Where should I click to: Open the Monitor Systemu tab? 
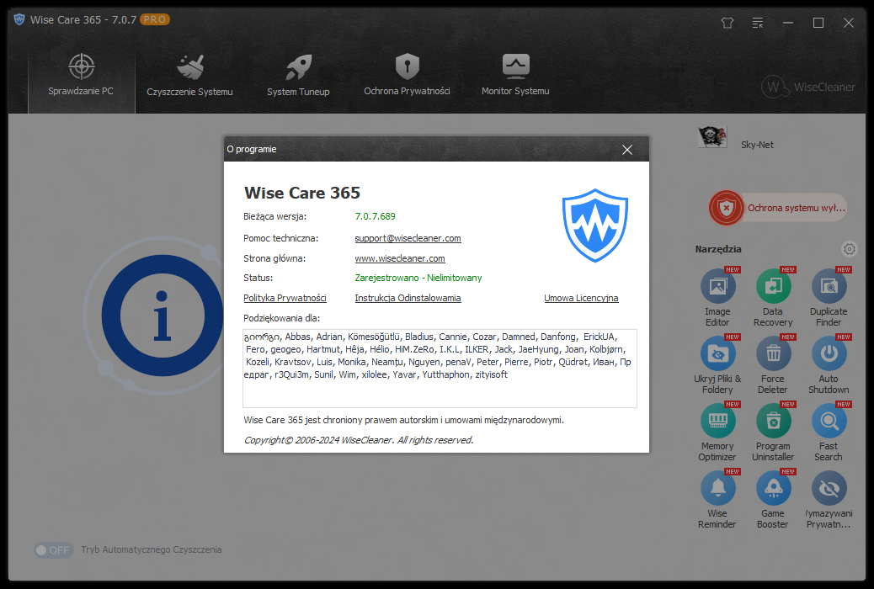(x=515, y=75)
